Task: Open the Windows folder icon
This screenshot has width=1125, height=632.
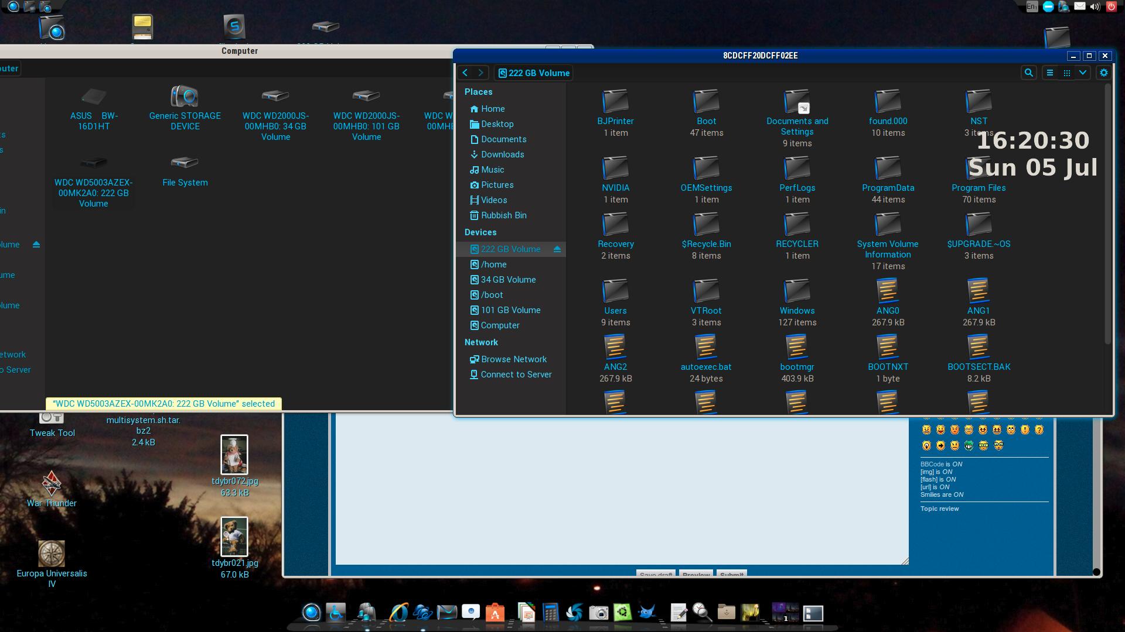Action: pyautogui.click(x=797, y=291)
